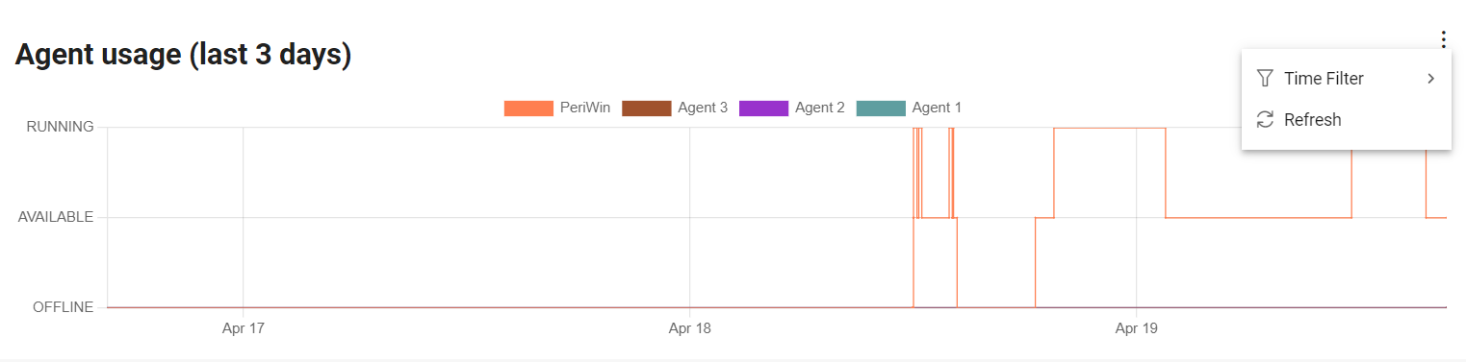The width and height of the screenshot is (1466, 362).
Task: Click the circular arrows Refresh icon
Action: (x=1265, y=120)
